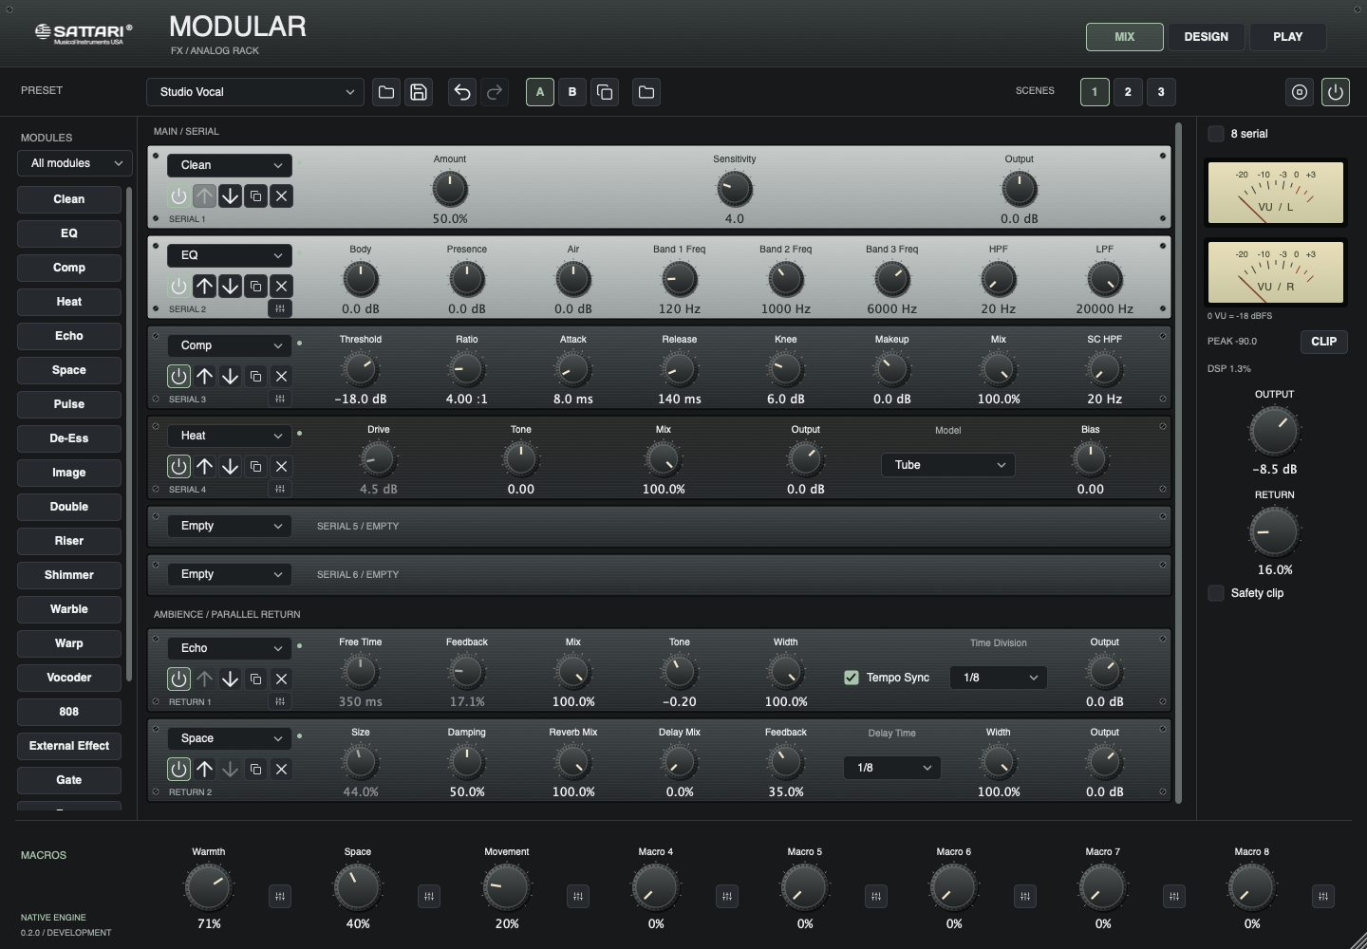The height and width of the screenshot is (949, 1367).
Task: Click the VU / L meter
Action: [x=1275, y=192]
